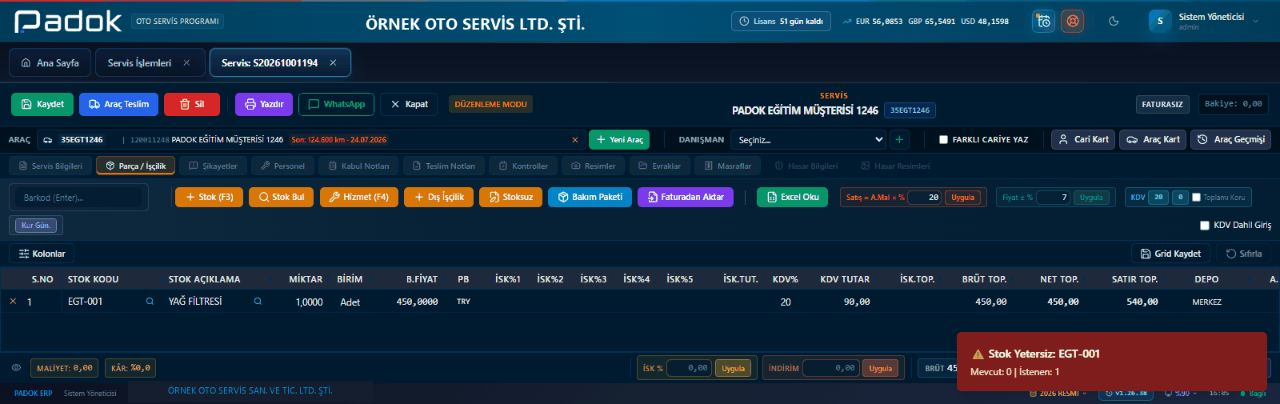Open the Masraflar tab
1280x404 pixels.
(727, 166)
